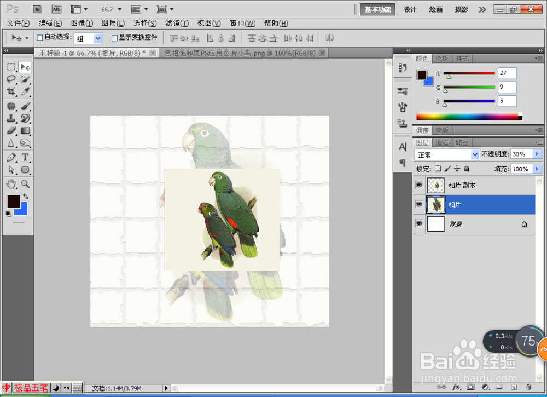Switch to the 色相饱和度PS应用图片小鸟.png document tab
This screenshot has height=397, width=547.
click(244, 53)
